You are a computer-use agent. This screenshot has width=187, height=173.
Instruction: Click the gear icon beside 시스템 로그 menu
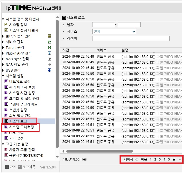[6, 121]
